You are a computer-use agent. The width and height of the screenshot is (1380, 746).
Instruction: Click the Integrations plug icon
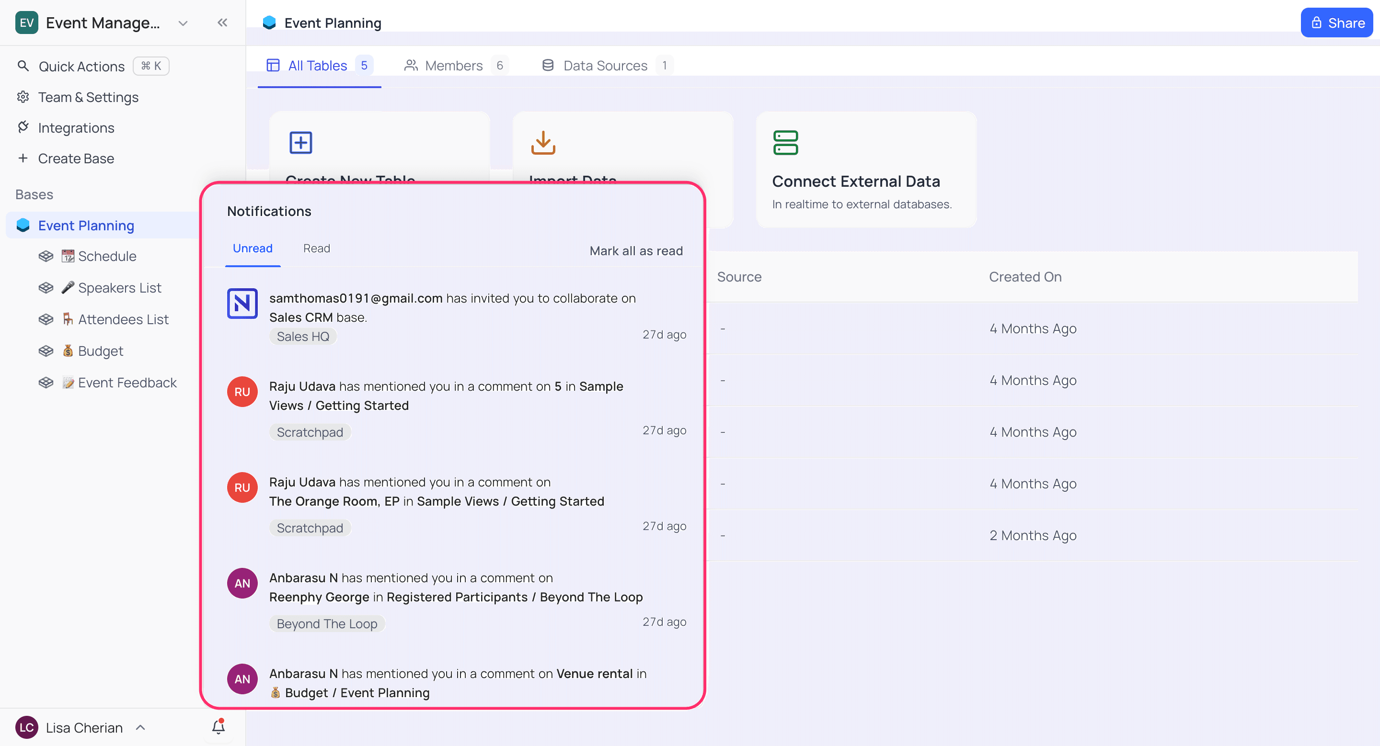coord(23,127)
